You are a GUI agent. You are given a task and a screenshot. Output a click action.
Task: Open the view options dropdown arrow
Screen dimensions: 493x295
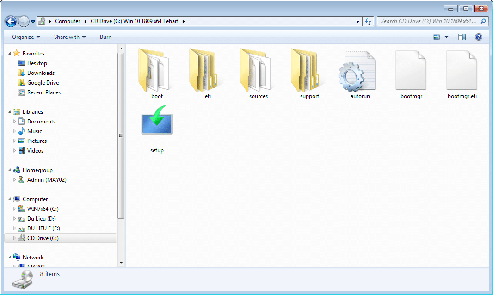tap(446, 37)
